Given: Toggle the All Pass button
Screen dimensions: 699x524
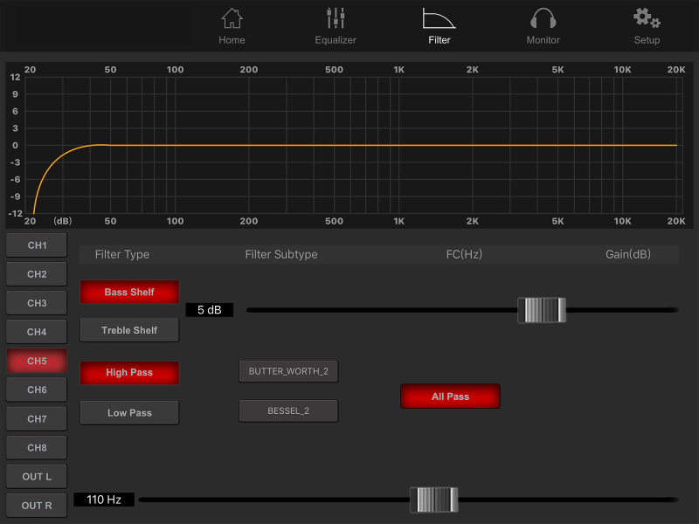Looking at the screenshot, I should tap(450, 396).
